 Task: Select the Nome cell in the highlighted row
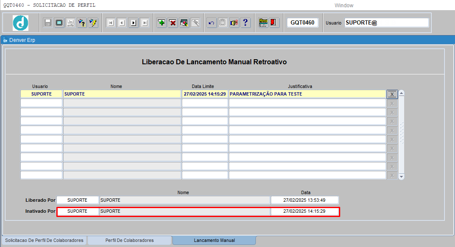pos(122,94)
